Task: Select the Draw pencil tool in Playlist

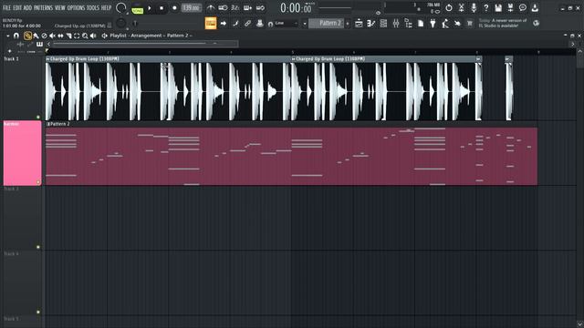Action: click(27, 36)
